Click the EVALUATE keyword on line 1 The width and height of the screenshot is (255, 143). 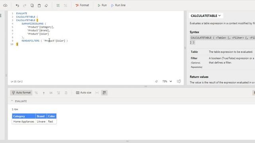point(22,13)
